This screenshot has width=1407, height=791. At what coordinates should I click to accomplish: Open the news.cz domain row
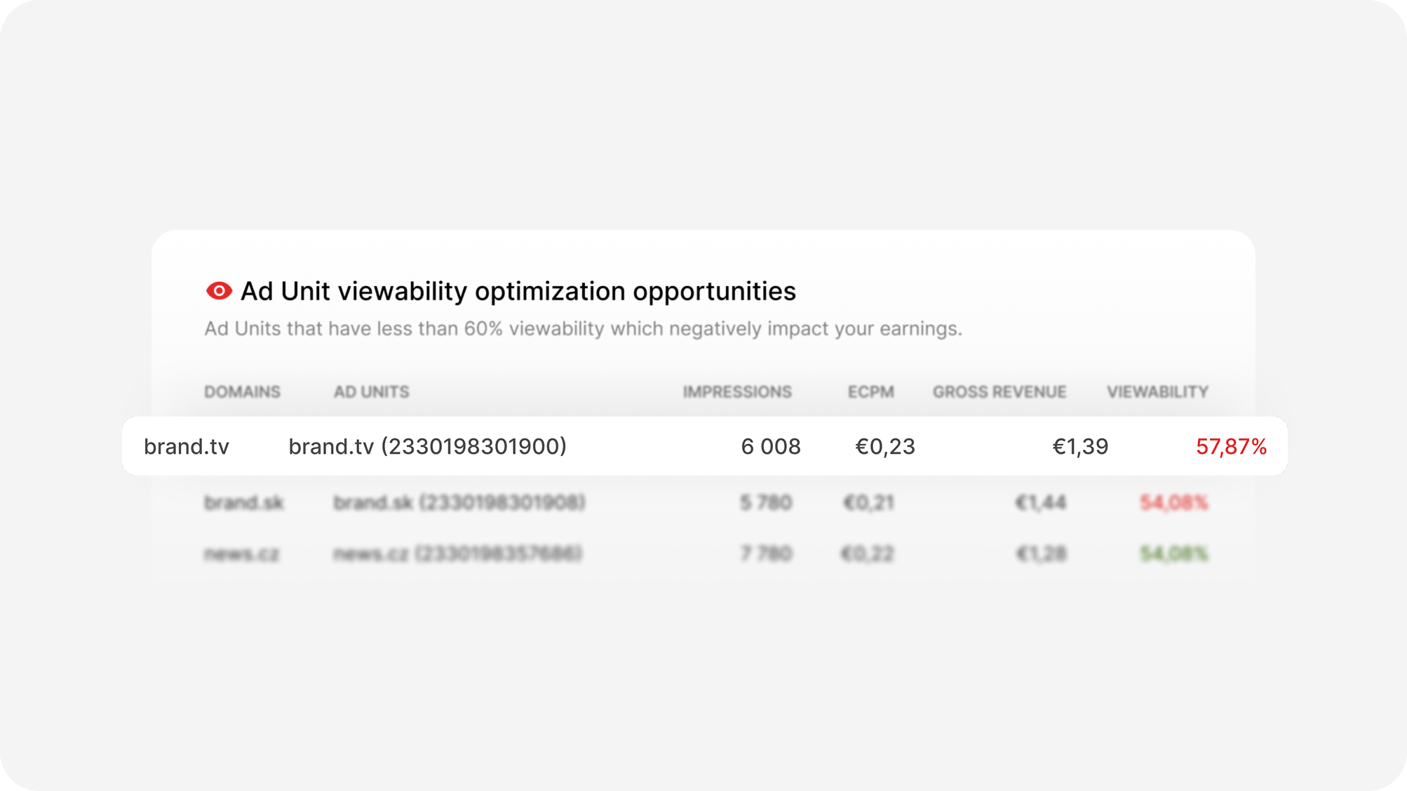241,554
